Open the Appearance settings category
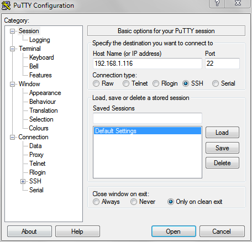Image resolution: width=252 pixels, height=242 pixels. 45,93
